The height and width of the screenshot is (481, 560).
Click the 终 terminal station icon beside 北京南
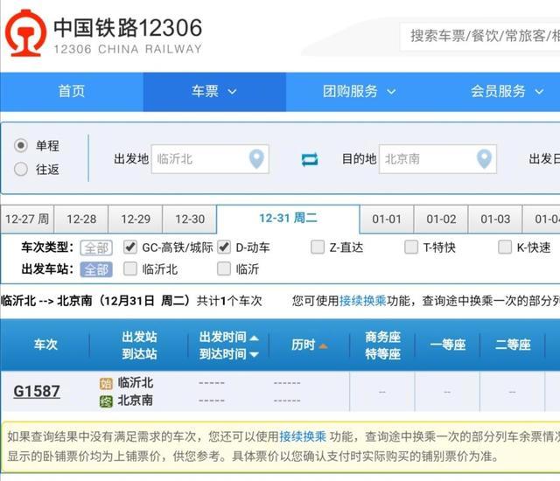[106, 401]
